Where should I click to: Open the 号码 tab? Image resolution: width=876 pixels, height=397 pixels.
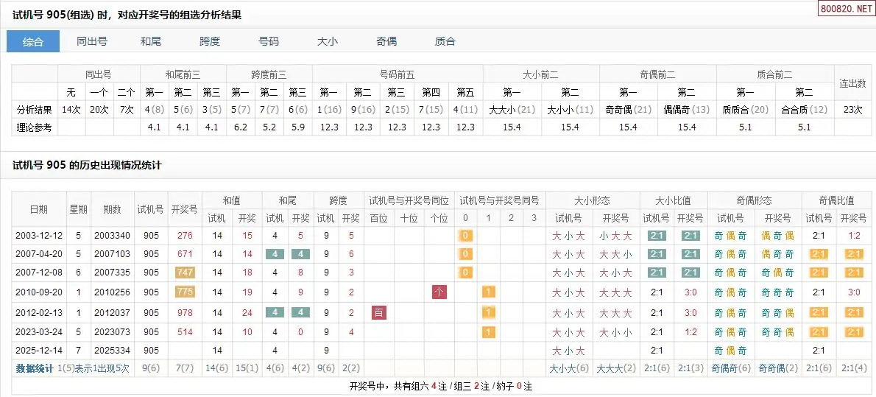point(269,42)
